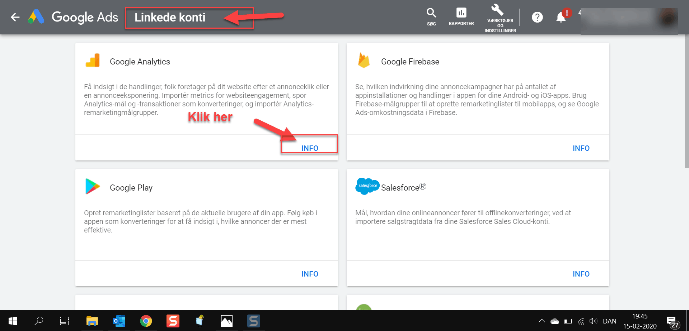Screen dimensions: 689x331
Task: Open the blurred account profile avatar
Action: pos(668,18)
